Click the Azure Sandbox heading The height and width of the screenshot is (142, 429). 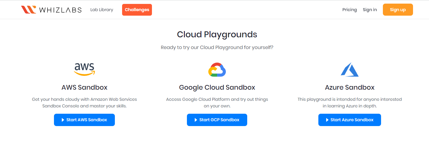point(350,88)
